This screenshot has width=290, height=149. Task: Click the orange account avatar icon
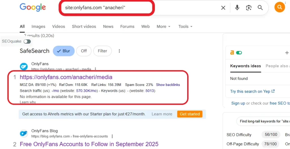(x=280, y=7)
